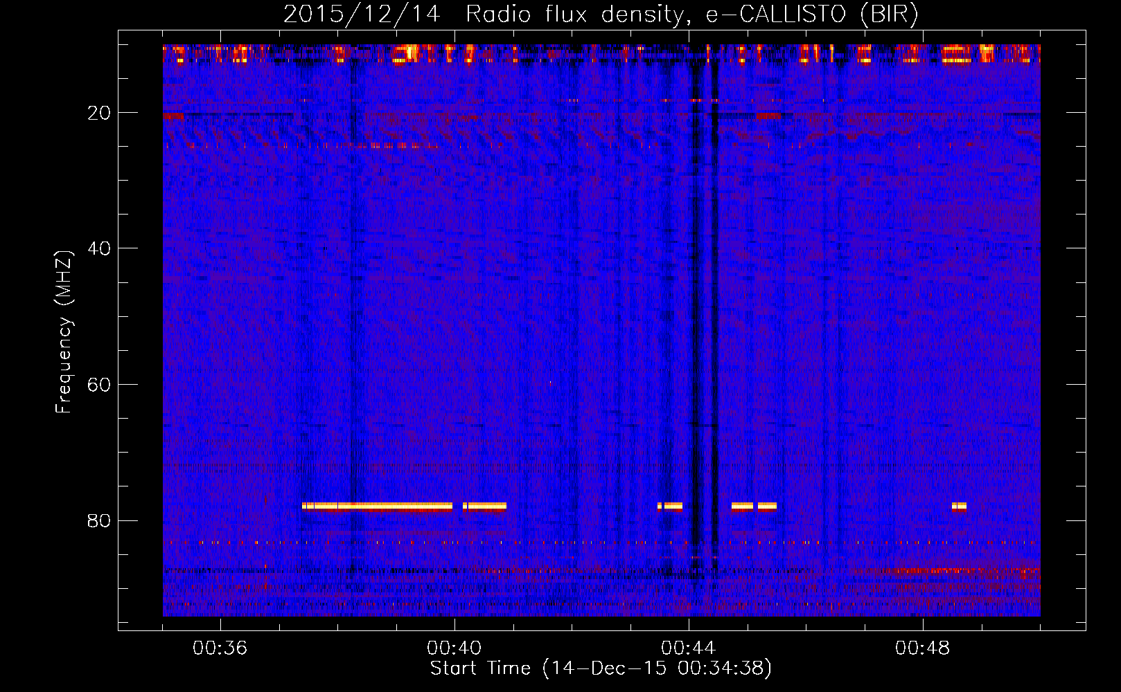1121x692 pixels.
Task: Click the 60 MHz tick label
Action: [x=99, y=385]
